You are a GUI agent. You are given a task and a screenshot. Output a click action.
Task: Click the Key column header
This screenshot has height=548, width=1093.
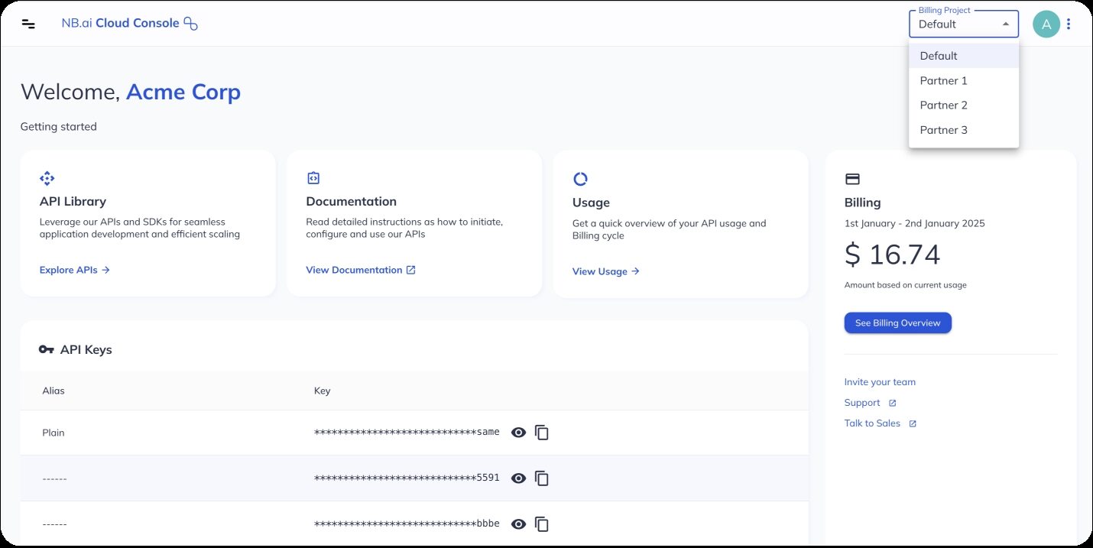point(322,391)
